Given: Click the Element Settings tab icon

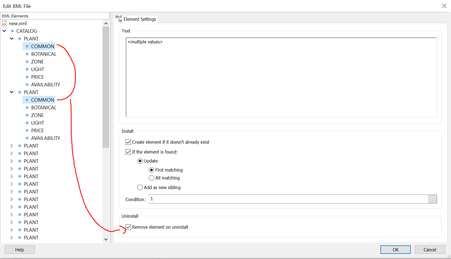Looking at the screenshot, I should (x=119, y=19).
